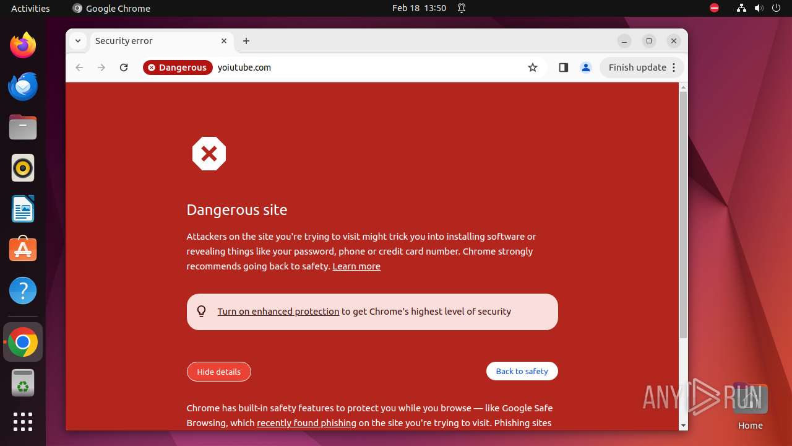This screenshot has width=792, height=446.
Task: Open the Finish update menu
Action: [x=642, y=68]
